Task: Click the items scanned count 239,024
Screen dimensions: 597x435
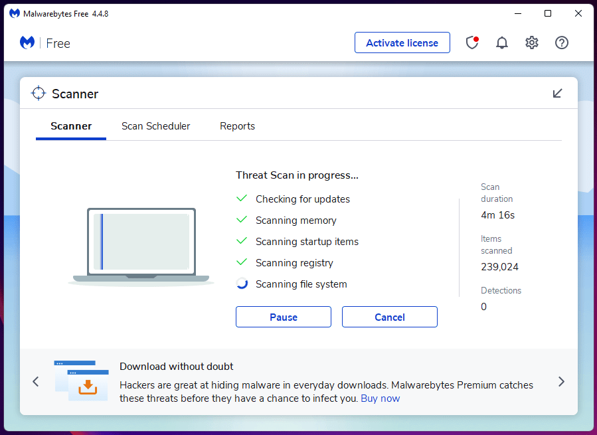Action: (499, 266)
